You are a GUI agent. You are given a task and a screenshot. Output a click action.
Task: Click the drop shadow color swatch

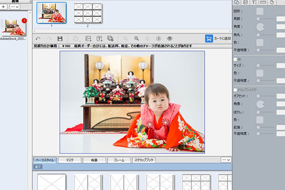pos(260,120)
